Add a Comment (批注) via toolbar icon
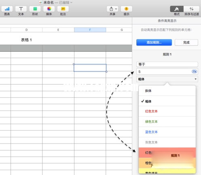The height and width of the screenshot is (175, 201). (63, 9)
